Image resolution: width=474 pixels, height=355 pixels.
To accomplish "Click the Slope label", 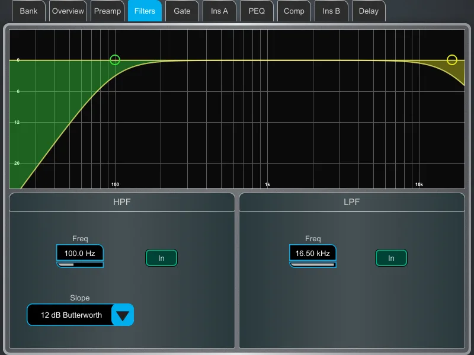I will tap(80, 298).
